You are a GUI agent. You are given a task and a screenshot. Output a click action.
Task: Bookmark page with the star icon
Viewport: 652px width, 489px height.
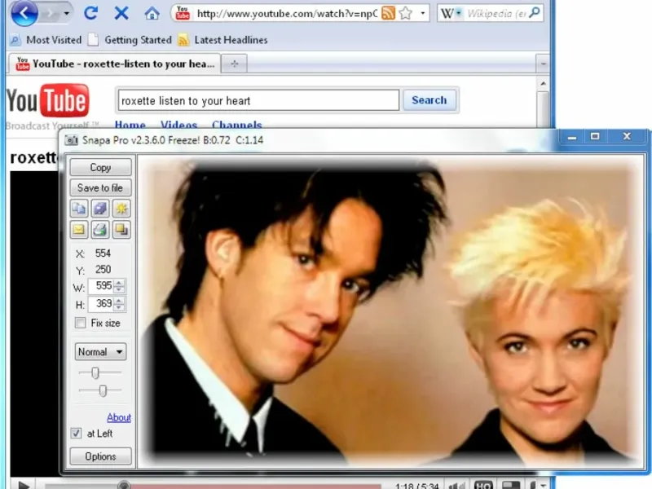point(405,14)
